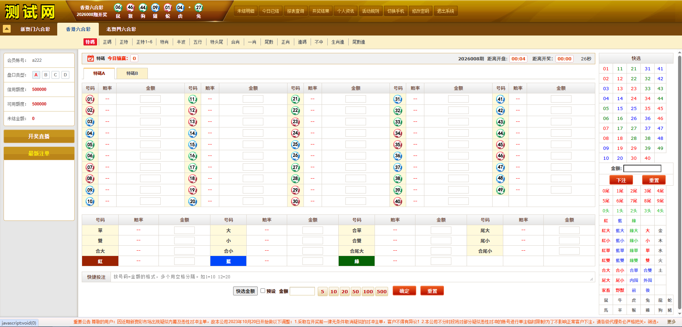Click the up-arrow collapse icon beside lottery tabs
This screenshot has width=682, height=327.
point(7,29)
